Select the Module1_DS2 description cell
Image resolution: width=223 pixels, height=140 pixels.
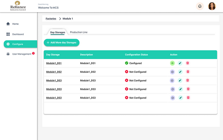88,72
